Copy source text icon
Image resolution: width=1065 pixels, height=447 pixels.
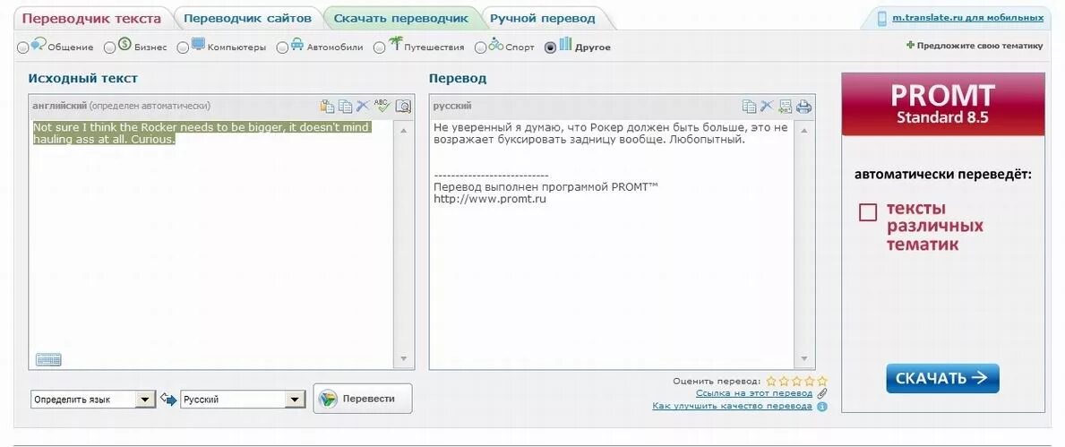346,106
